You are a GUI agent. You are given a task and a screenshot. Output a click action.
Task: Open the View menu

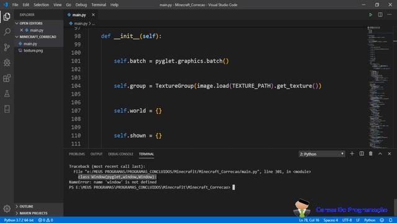tap(58, 5)
